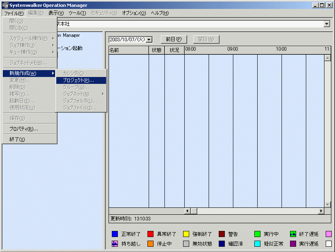
Task: Select プロジェクト(P)... in the submenu
Action: pos(81,80)
